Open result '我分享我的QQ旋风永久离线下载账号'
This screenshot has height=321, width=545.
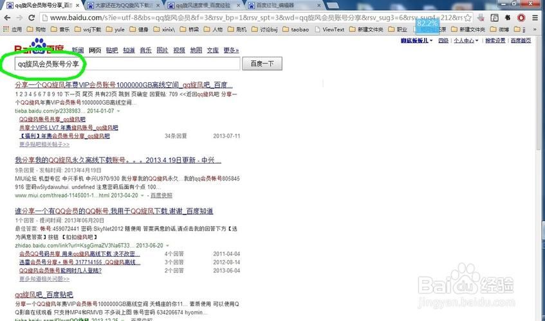pyautogui.click(x=118, y=160)
